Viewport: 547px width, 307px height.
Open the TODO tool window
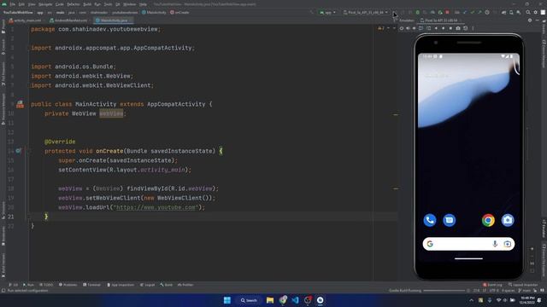point(46,285)
